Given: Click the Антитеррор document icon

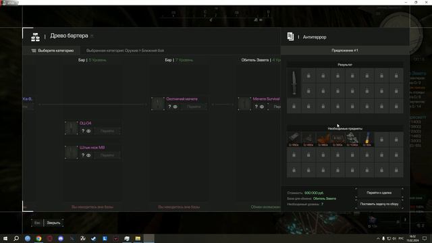Looking at the screenshot, I should 290,36.
